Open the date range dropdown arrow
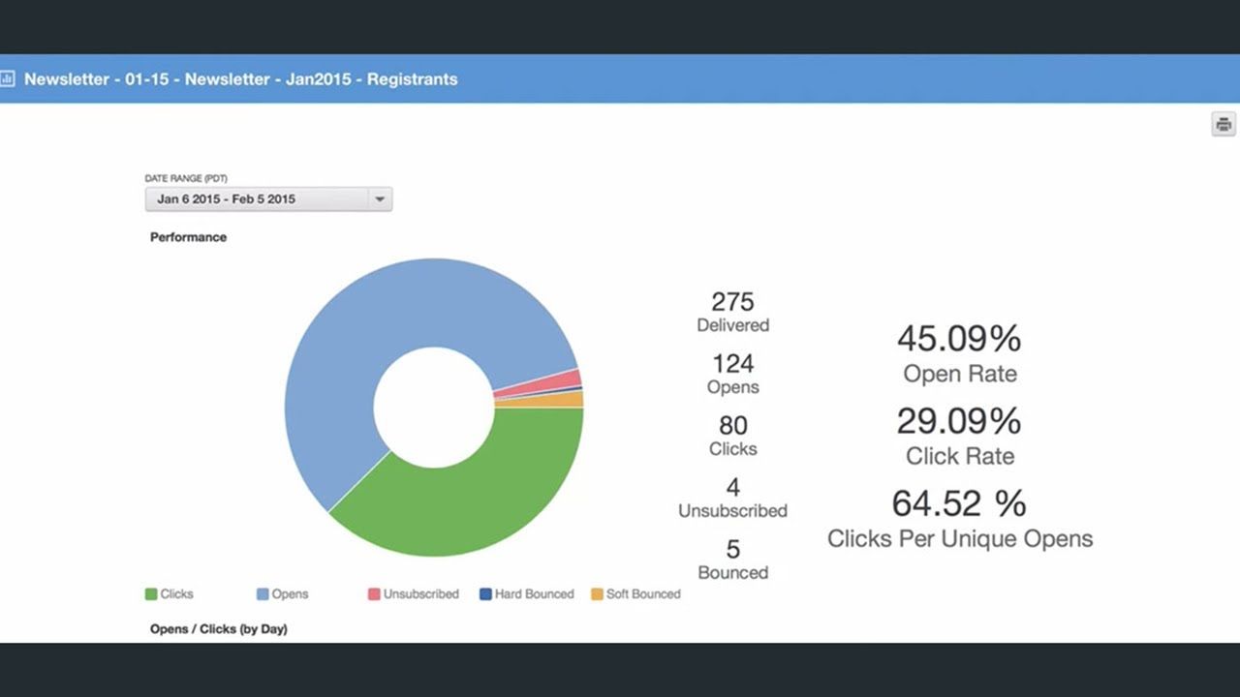The height and width of the screenshot is (697, 1240). pos(380,199)
